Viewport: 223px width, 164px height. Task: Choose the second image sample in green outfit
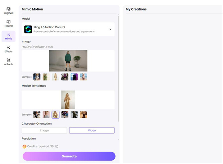click(46, 77)
